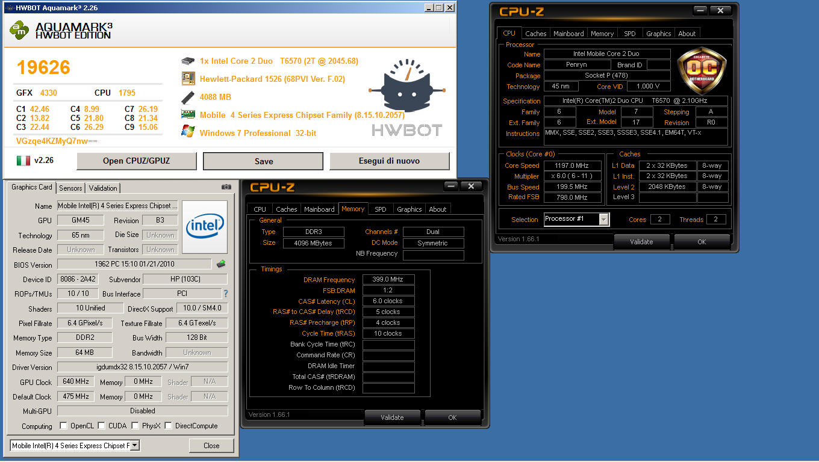The width and height of the screenshot is (819, 462).
Task: Select the Graphics Card tab in GPU-Z
Action: coord(32,187)
